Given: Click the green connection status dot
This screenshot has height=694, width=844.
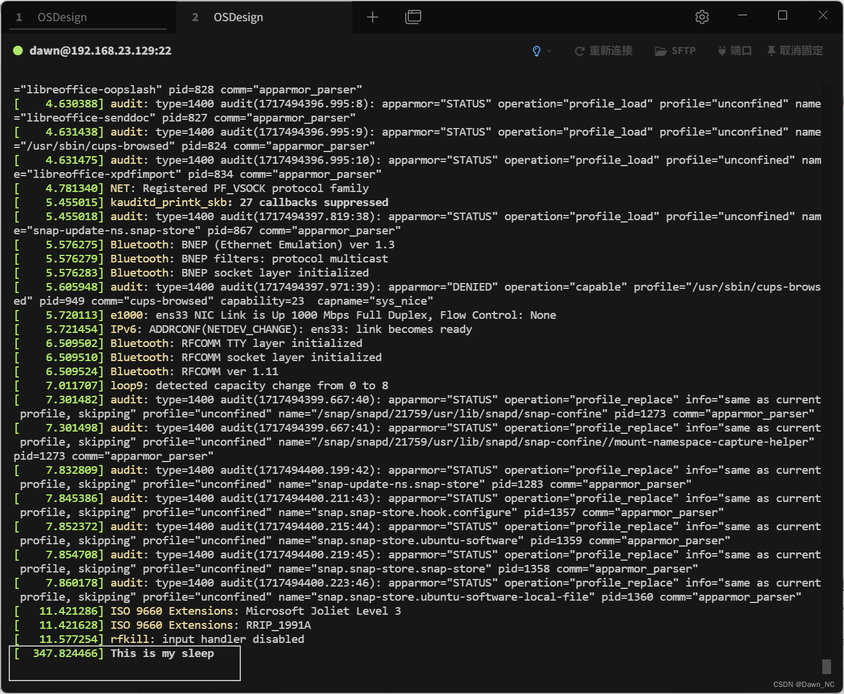Looking at the screenshot, I should coord(18,50).
